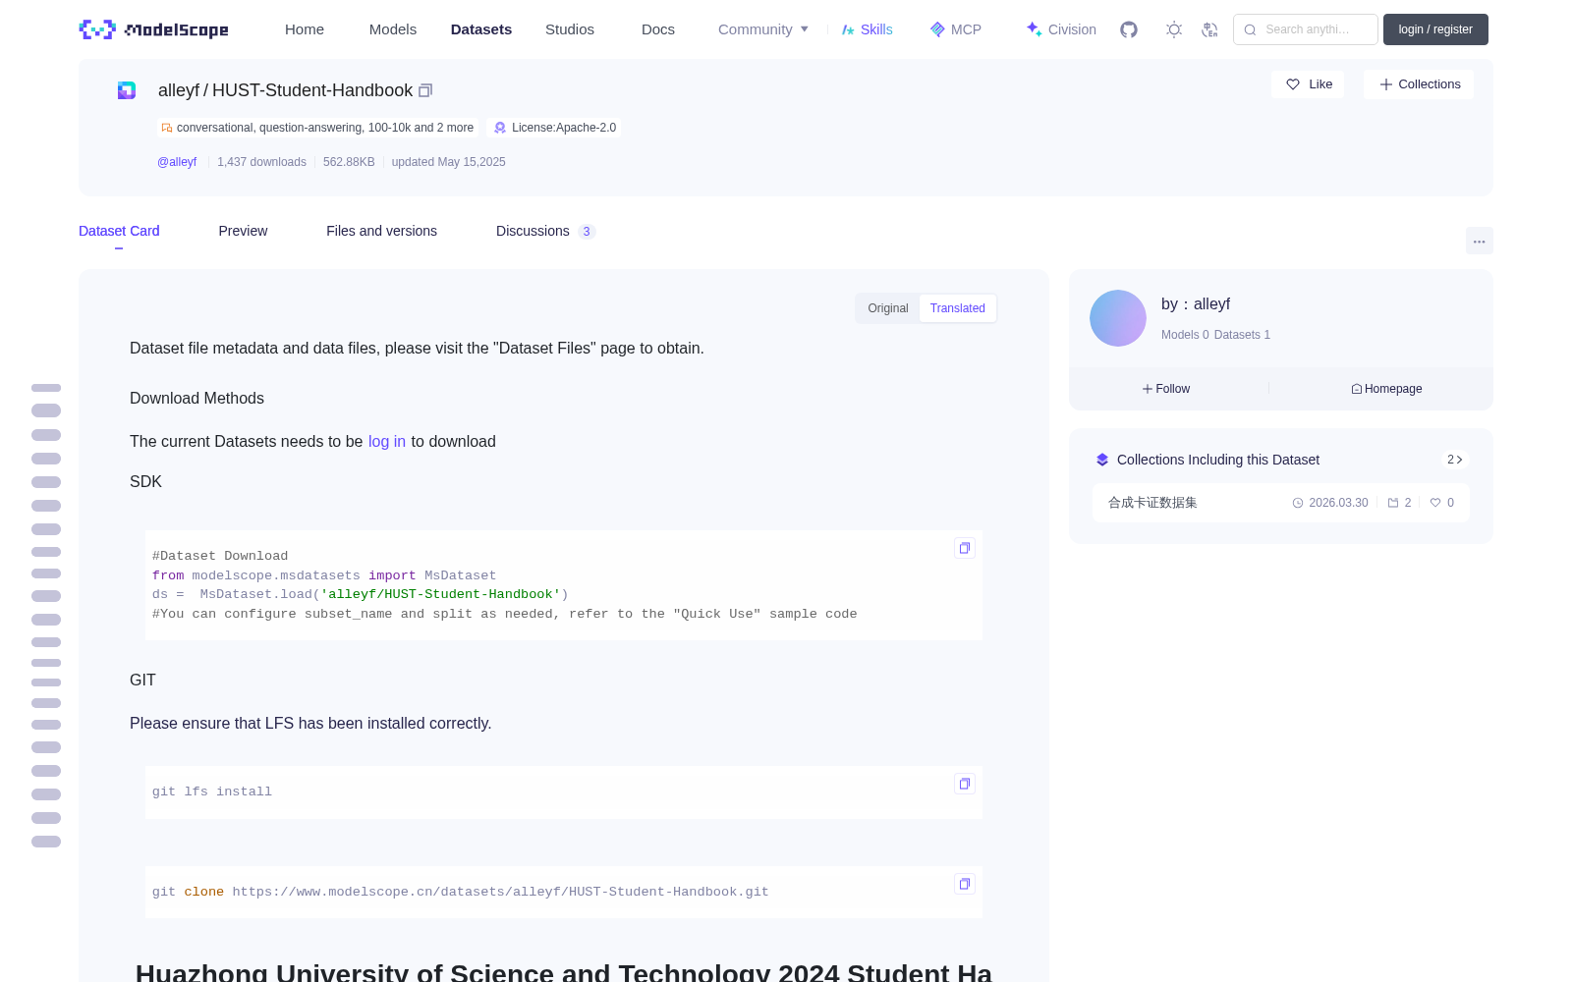Screen dimensions: 1572x982
Task: Open alleyf's Homepage
Action: click(1386, 389)
